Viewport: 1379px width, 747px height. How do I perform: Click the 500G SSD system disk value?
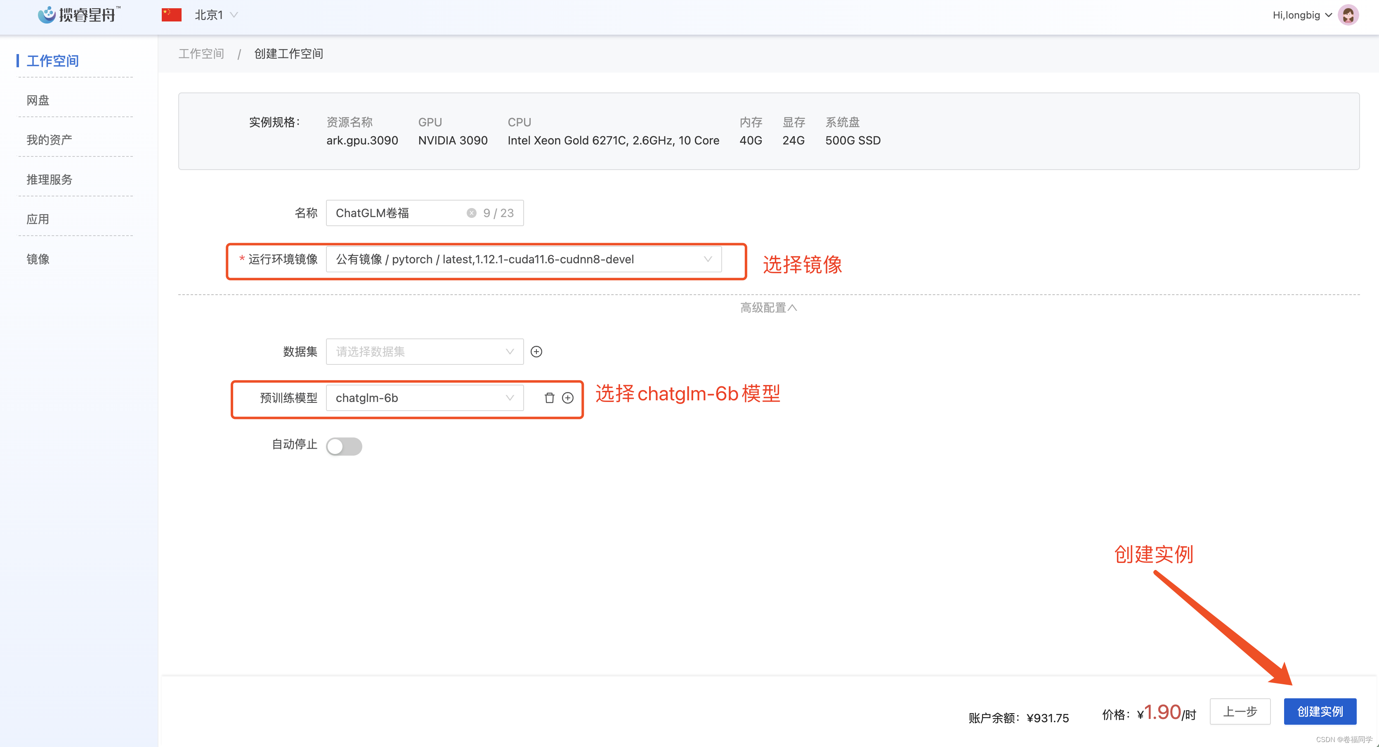pos(852,140)
